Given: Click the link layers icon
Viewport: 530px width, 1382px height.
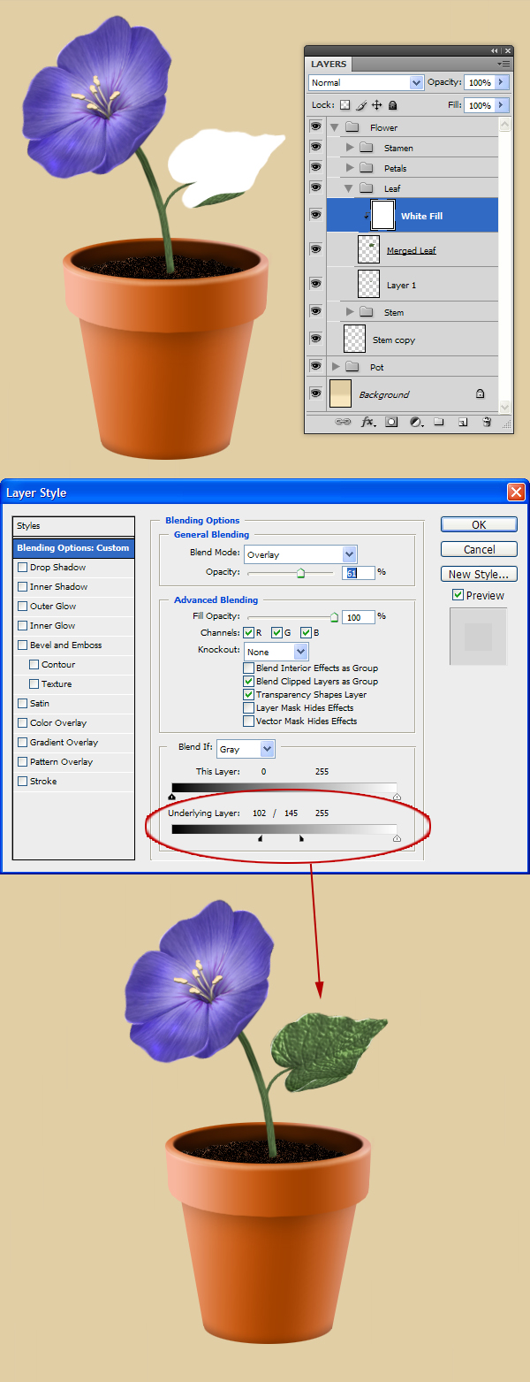Looking at the screenshot, I should tap(343, 423).
